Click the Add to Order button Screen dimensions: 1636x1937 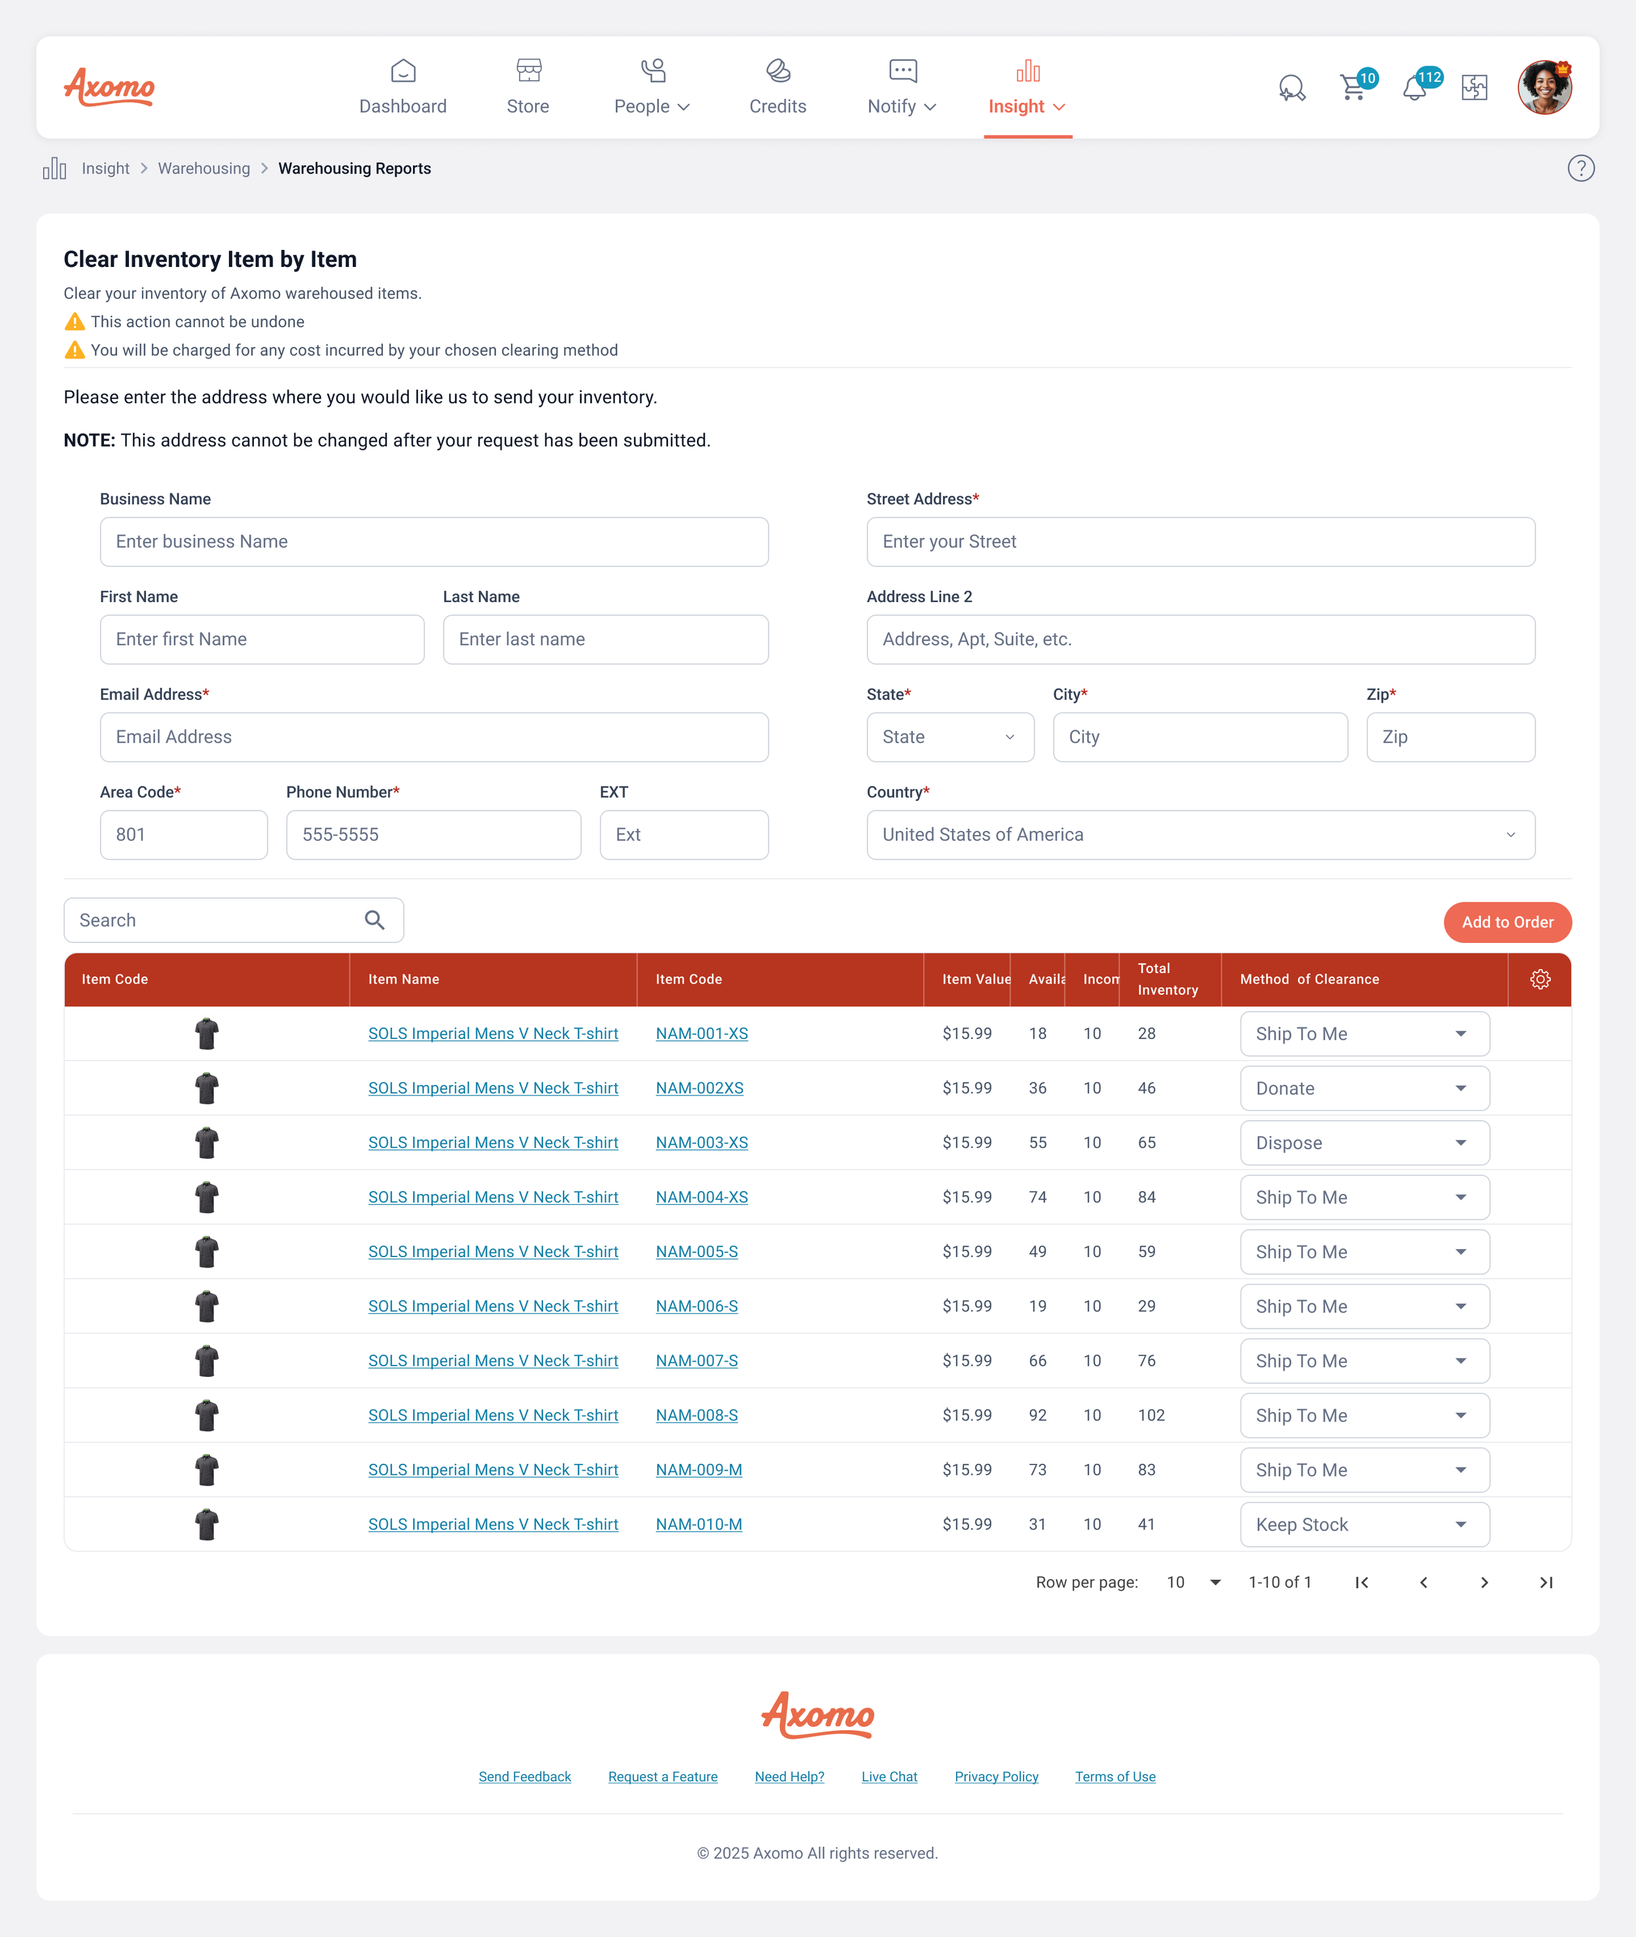[x=1507, y=921]
